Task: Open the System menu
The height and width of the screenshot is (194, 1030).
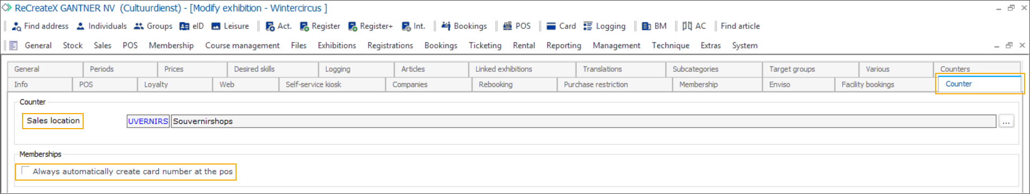Action: pos(745,46)
